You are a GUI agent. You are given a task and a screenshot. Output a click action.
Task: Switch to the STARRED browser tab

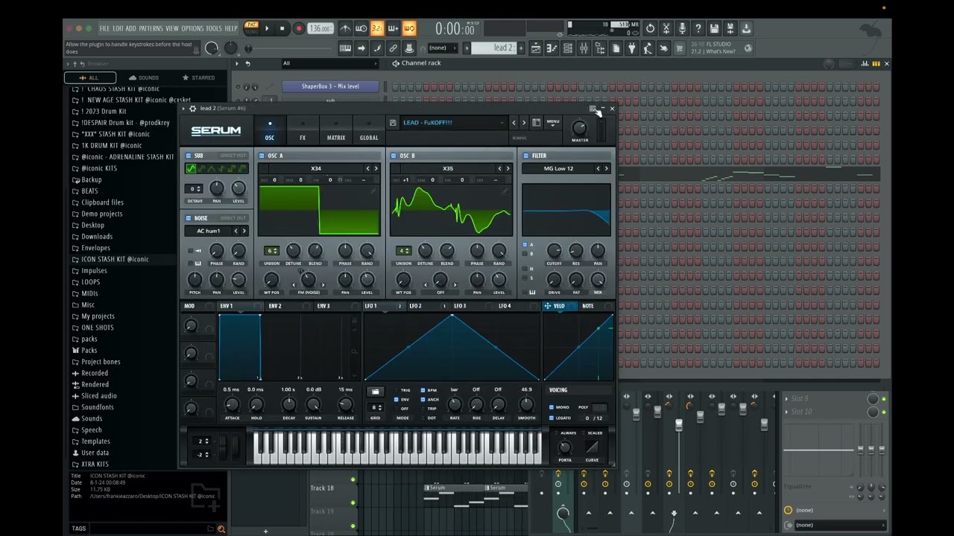(x=198, y=77)
